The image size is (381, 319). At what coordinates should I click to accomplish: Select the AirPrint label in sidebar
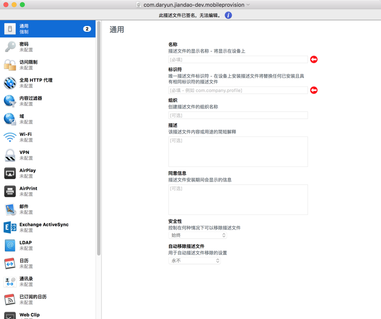29,188
